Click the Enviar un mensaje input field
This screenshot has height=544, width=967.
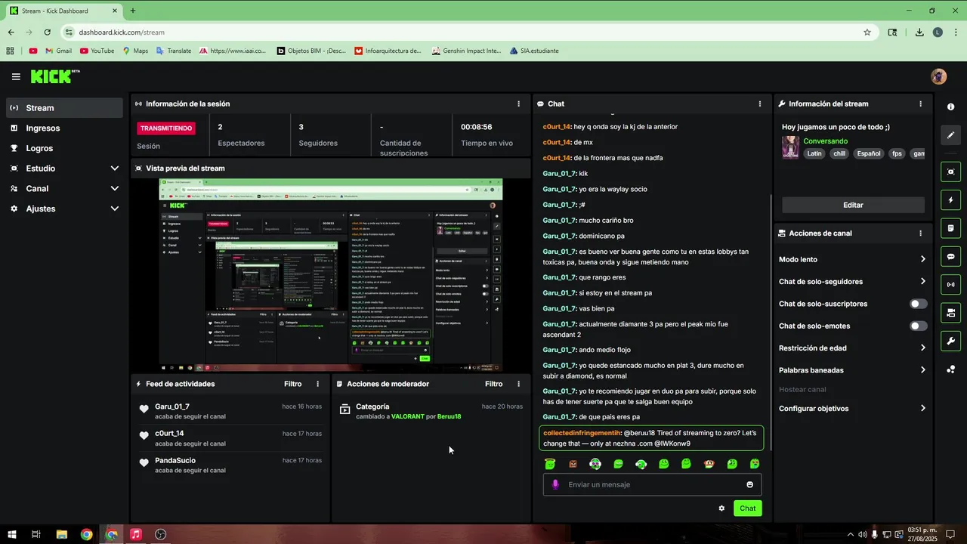652,485
